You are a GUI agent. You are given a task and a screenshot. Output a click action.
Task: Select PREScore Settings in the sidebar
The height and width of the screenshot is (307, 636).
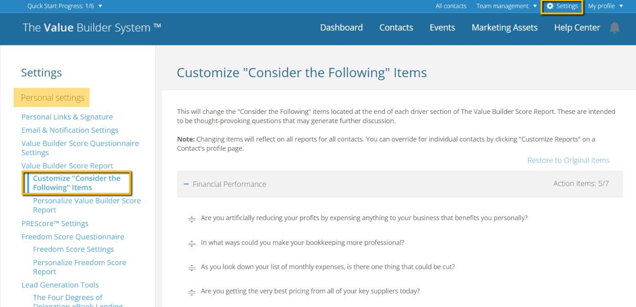pos(55,223)
